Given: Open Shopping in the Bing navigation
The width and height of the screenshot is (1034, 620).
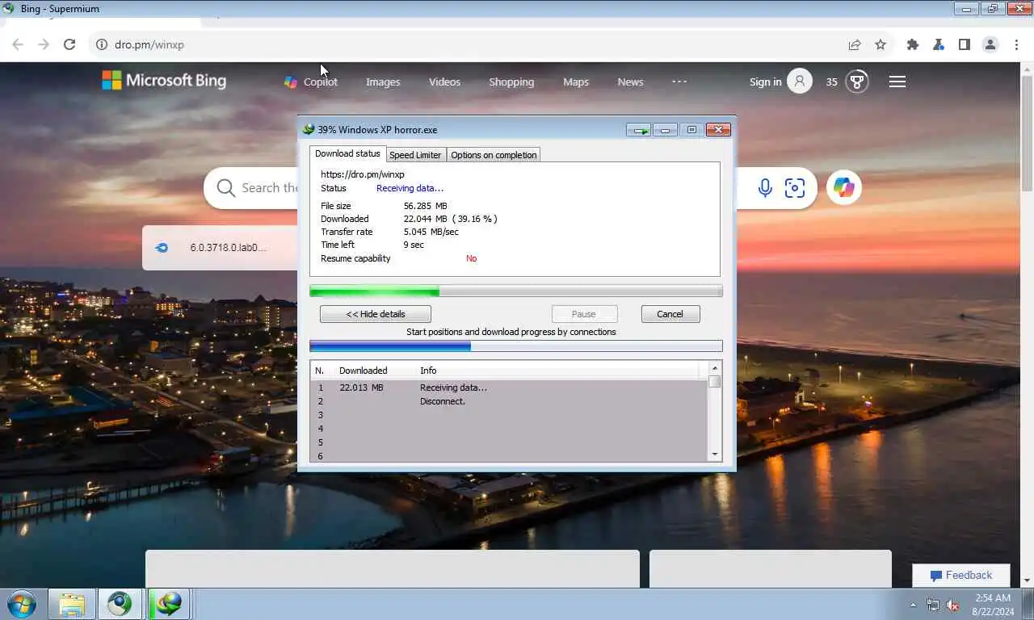Looking at the screenshot, I should (x=511, y=82).
